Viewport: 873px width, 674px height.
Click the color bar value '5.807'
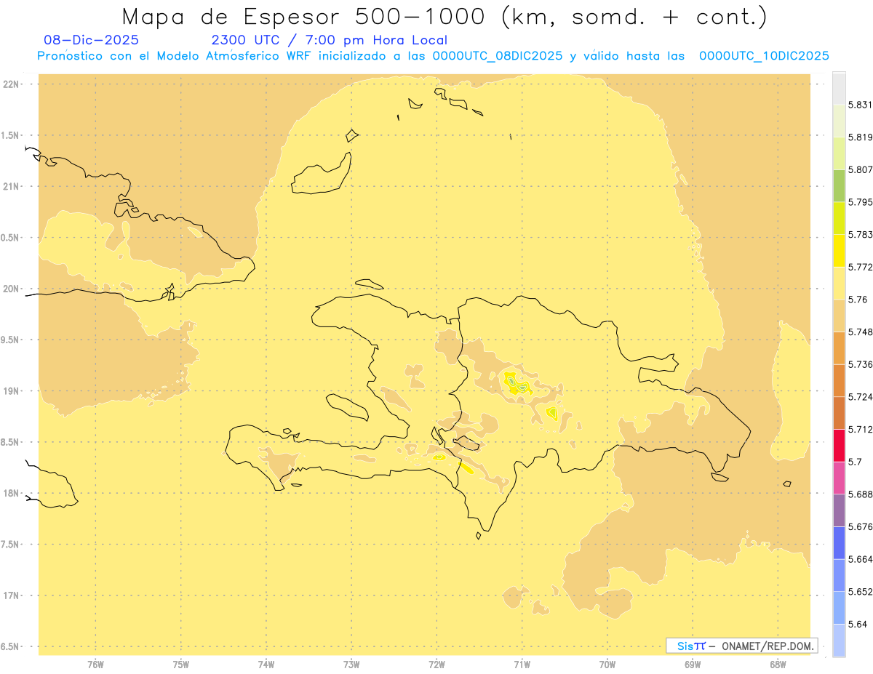pos(861,169)
